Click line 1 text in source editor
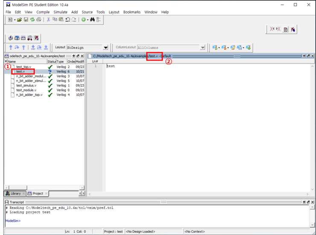The width and height of the screenshot is (316, 235). coord(111,66)
